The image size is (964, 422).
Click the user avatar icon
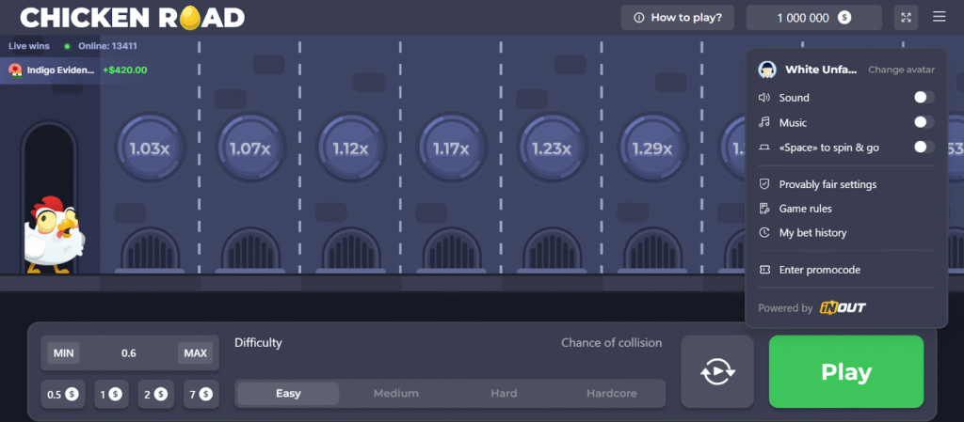click(768, 70)
